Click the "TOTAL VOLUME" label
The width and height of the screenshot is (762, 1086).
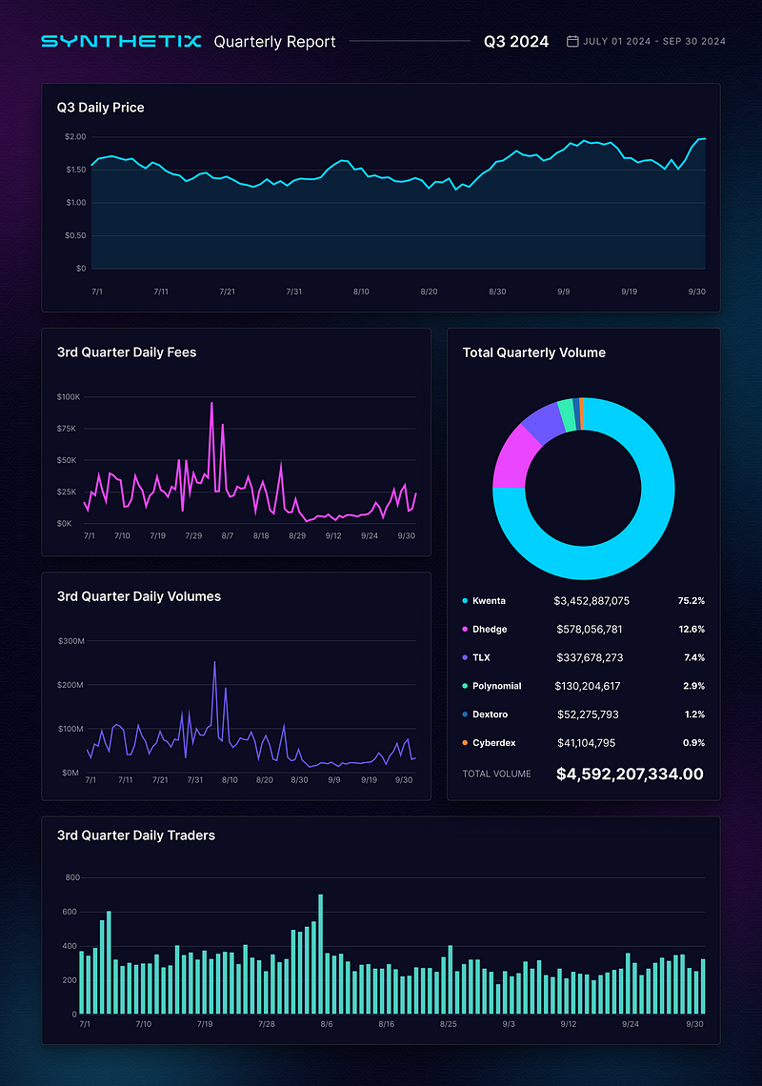(496, 774)
